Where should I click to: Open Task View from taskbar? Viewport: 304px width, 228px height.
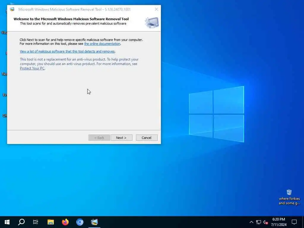click(x=36, y=222)
